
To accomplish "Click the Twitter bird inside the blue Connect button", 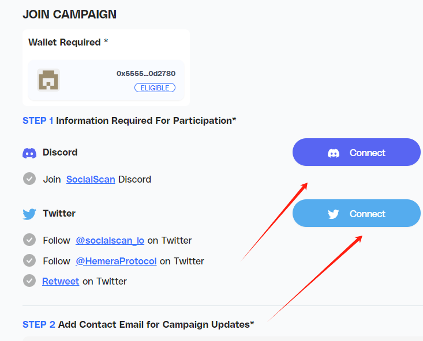I will click(x=334, y=214).
